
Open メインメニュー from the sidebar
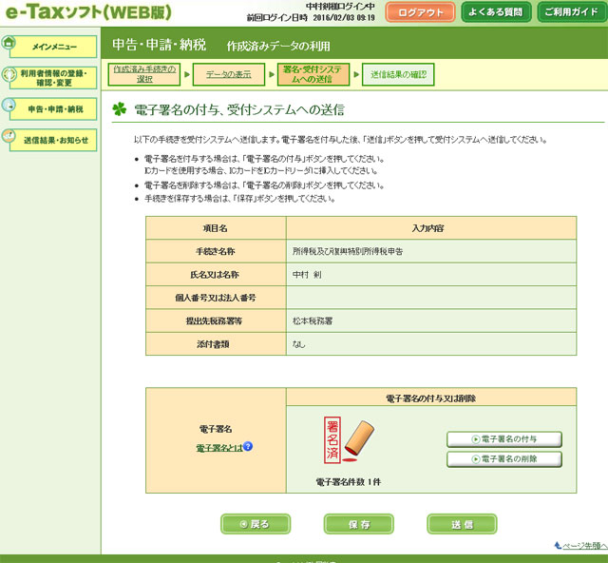tap(54, 46)
